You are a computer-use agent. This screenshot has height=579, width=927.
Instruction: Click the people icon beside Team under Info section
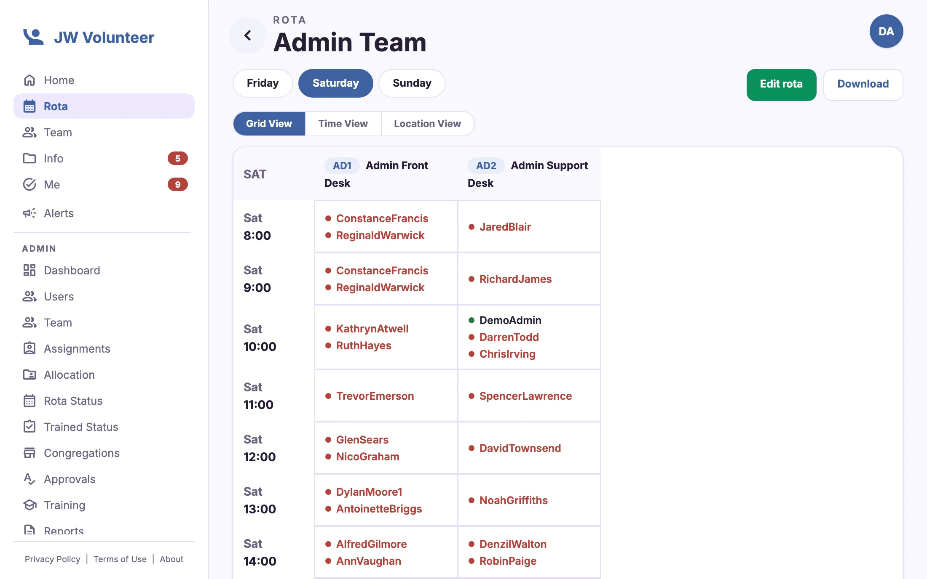[29, 132]
